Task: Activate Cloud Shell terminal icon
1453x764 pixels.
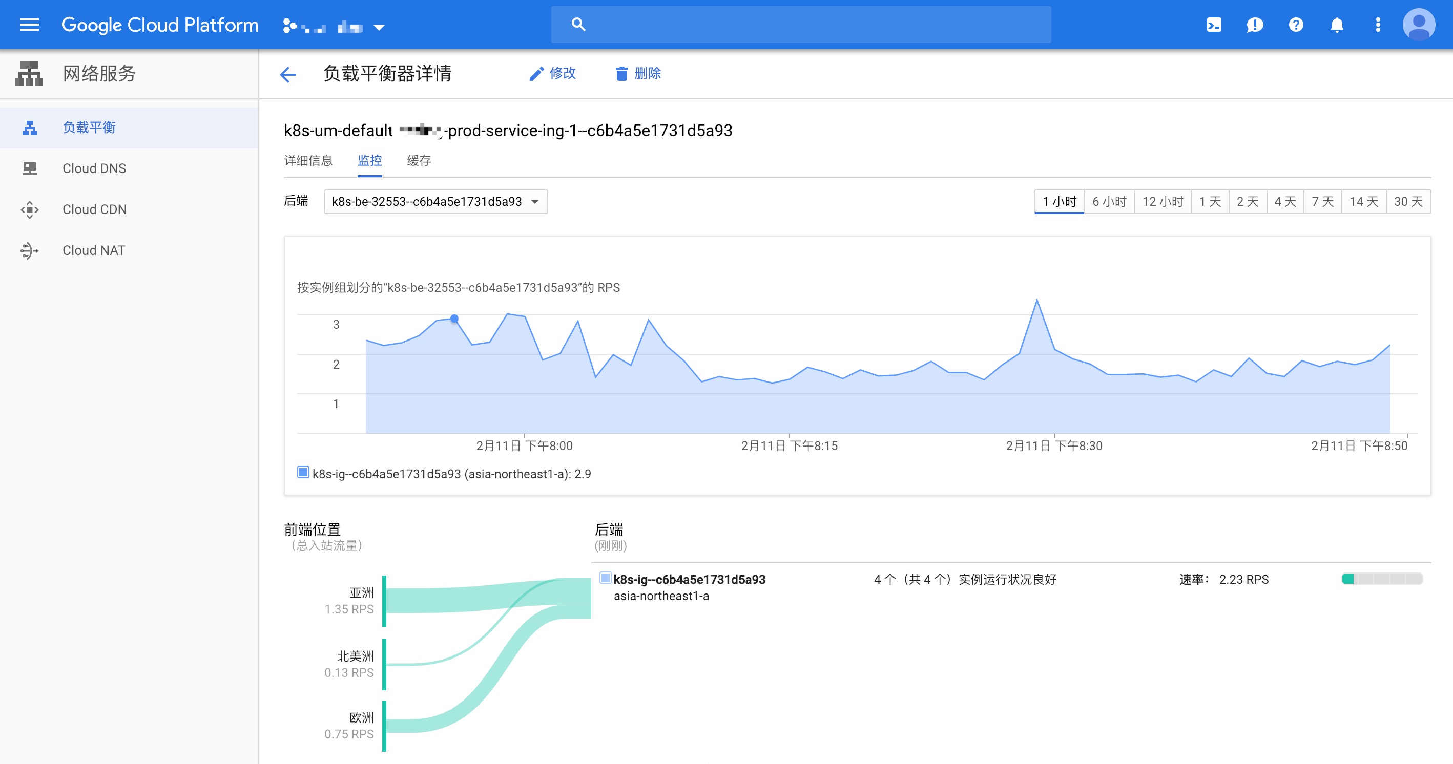Action: click(1214, 25)
